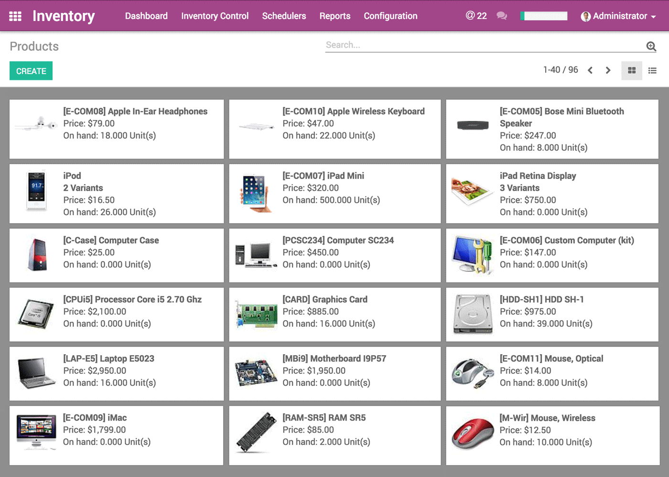Open the Dashboard link
The image size is (669, 477).
coord(146,16)
